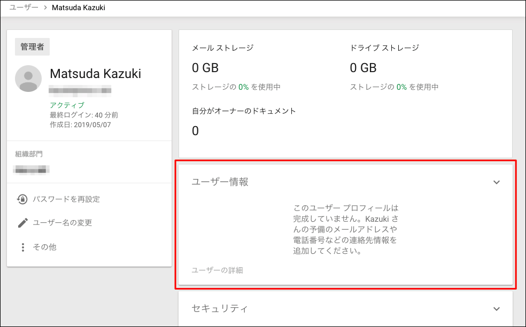Click the password reset lock icon
The width and height of the screenshot is (526, 327).
point(22,199)
